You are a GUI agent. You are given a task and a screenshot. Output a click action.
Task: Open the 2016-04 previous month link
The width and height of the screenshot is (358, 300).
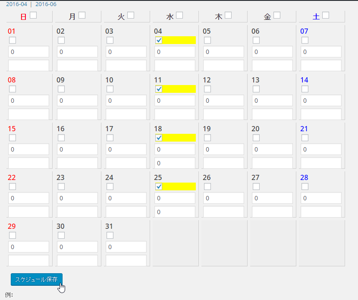(x=16, y=4)
